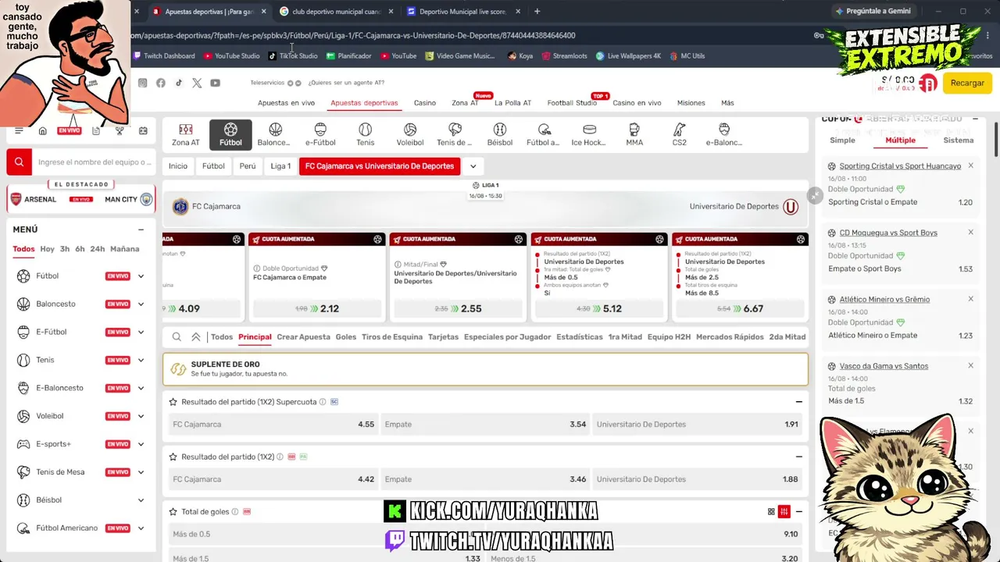Switch betslip to Sistema tab
This screenshot has width=1000, height=562.
click(959, 140)
